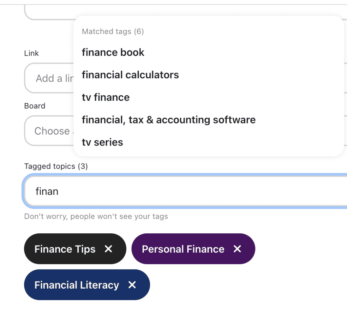Click the Finance Tips tag chip
This screenshot has width=347, height=312.
[x=64, y=249]
